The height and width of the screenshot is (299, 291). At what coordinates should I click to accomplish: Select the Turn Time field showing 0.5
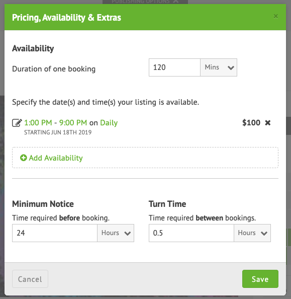[x=191, y=233]
